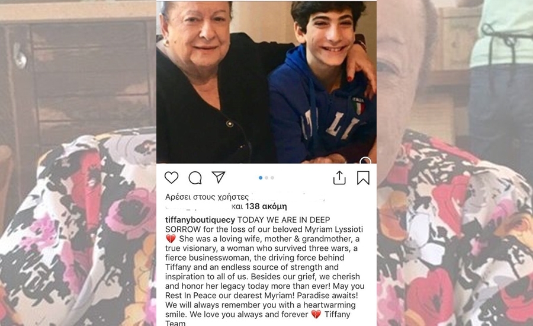
Task: Jump to the third carousel dot
Action: pos(272,178)
